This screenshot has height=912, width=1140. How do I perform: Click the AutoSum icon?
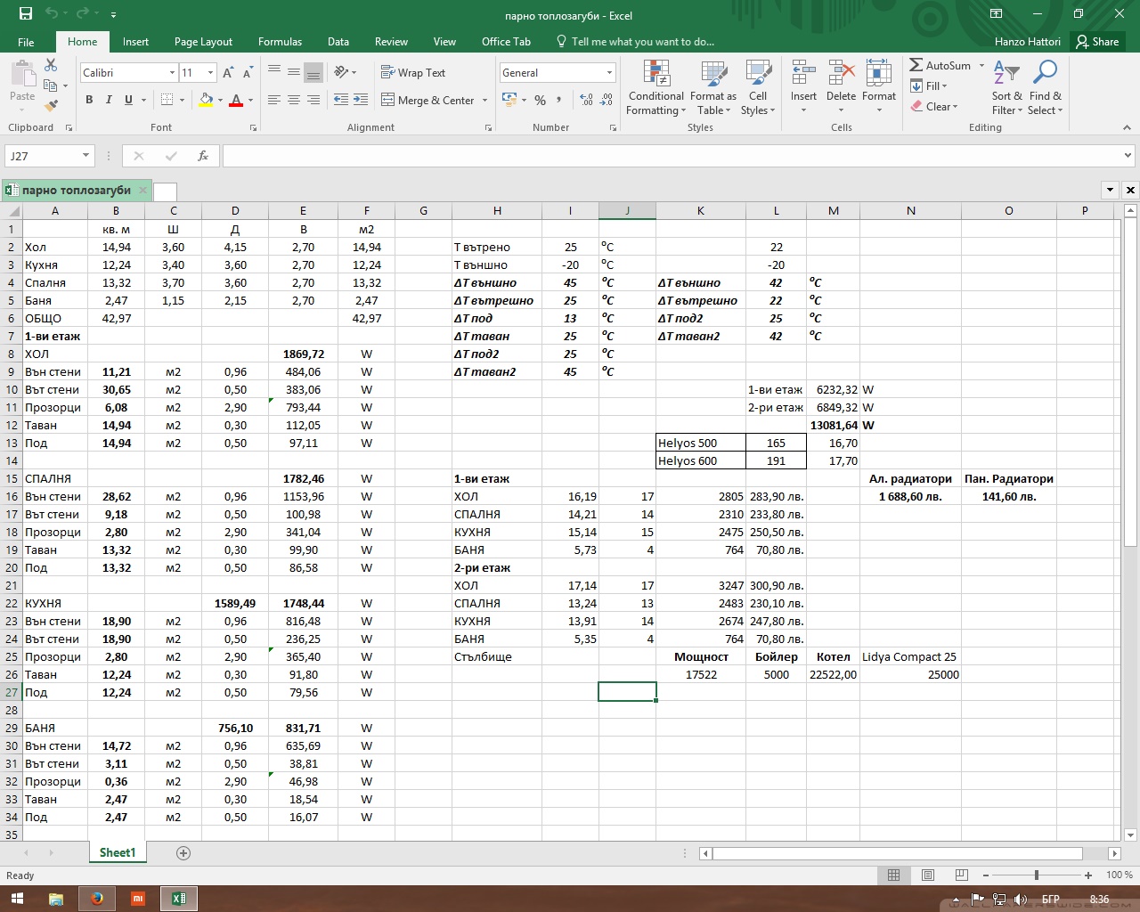point(916,65)
